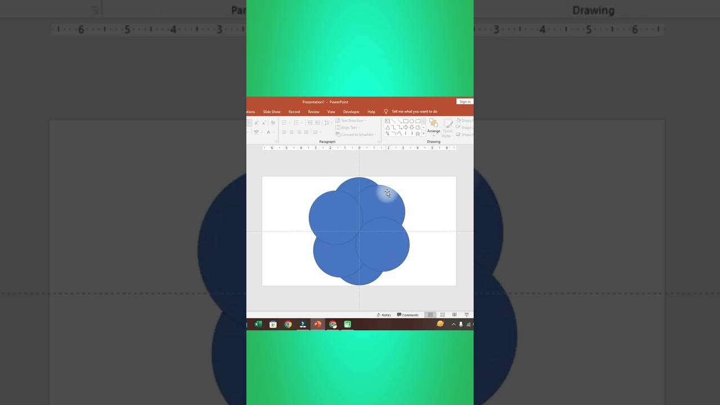
Task: Select the Isosceles Triangle shape
Action: (388, 127)
